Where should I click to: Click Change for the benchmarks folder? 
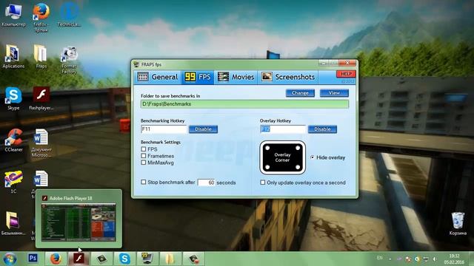(300, 93)
